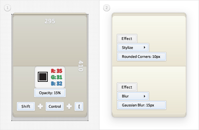
Task: Click the Shift key label
Action: (x=26, y=106)
